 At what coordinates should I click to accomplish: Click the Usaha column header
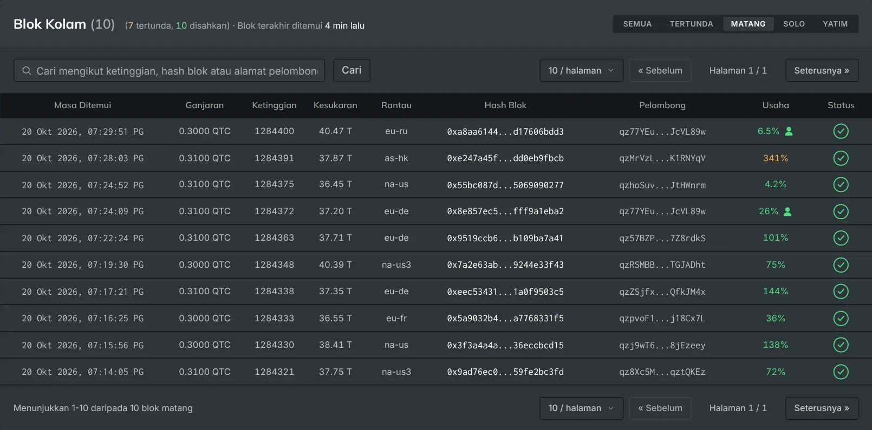776,105
